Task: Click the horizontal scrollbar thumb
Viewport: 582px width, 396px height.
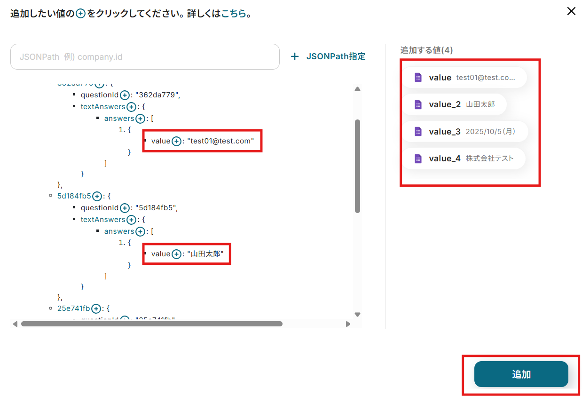Action: click(x=152, y=324)
